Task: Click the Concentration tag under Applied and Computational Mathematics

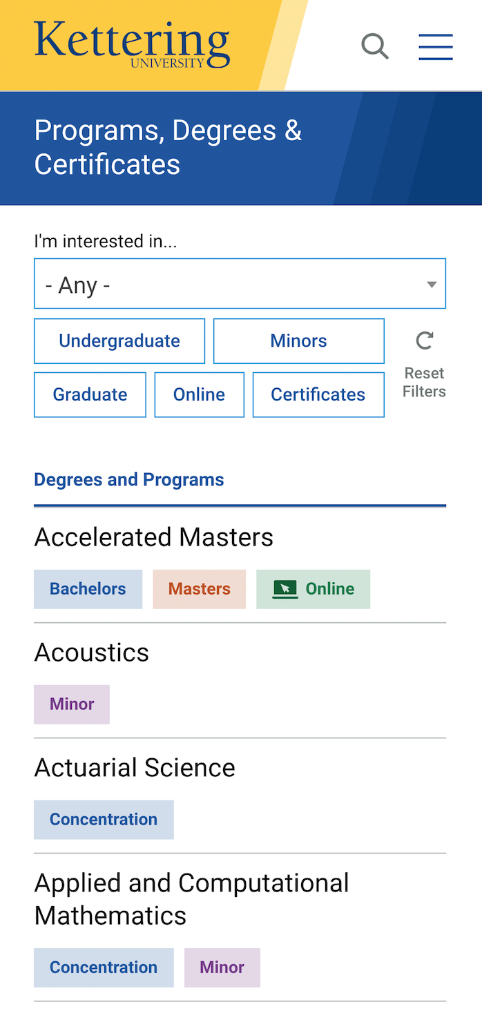Action: click(104, 967)
